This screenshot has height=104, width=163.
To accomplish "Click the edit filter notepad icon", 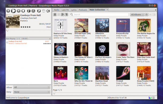I will (154, 15).
